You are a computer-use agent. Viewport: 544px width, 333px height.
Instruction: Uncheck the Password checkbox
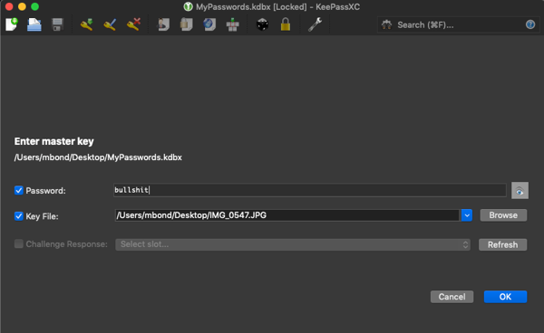[x=19, y=190]
